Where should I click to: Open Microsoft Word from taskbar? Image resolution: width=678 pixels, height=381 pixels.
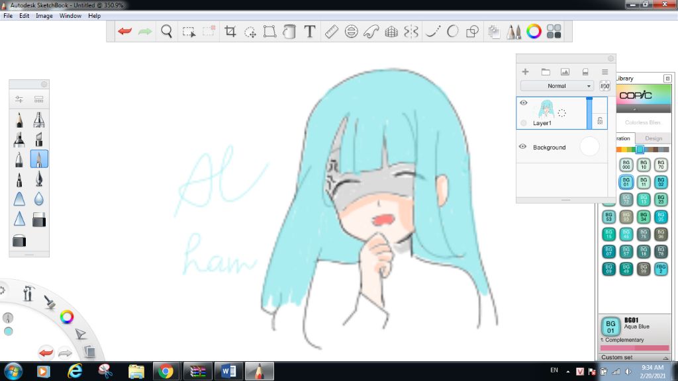(x=228, y=371)
